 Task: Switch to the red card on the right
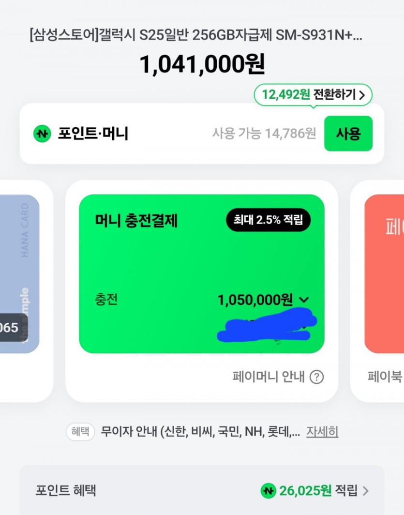click(x=384, y=273)
